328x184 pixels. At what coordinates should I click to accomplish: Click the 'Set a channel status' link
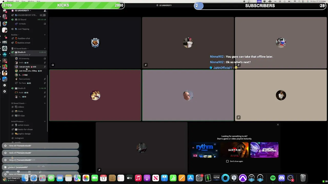coord(23,55)
